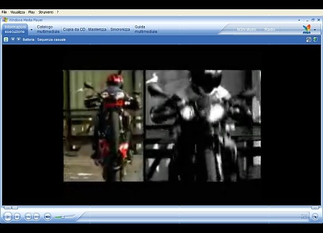Go to the Sincronizza tab

(120, 30)
